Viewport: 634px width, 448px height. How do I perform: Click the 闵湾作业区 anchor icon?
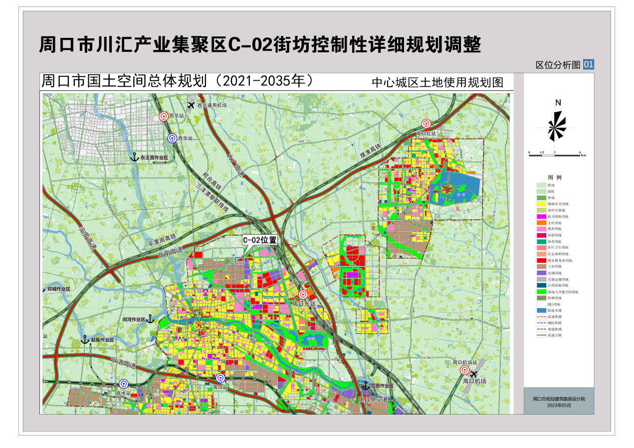point(150,318)
